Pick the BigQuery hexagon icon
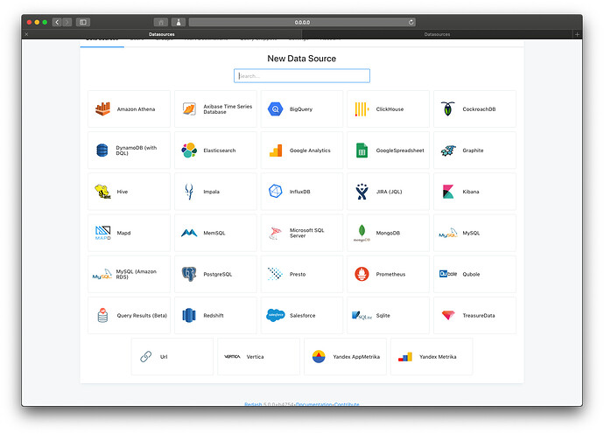Image resolution: width=604 pixels, height=434 pixels. tap(276, 109)
